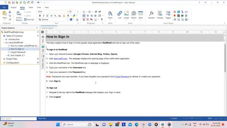Image resolution: width=227 pixels, height=128 pixels.
Task: Insert a Link
Action: tap(120, 15)
